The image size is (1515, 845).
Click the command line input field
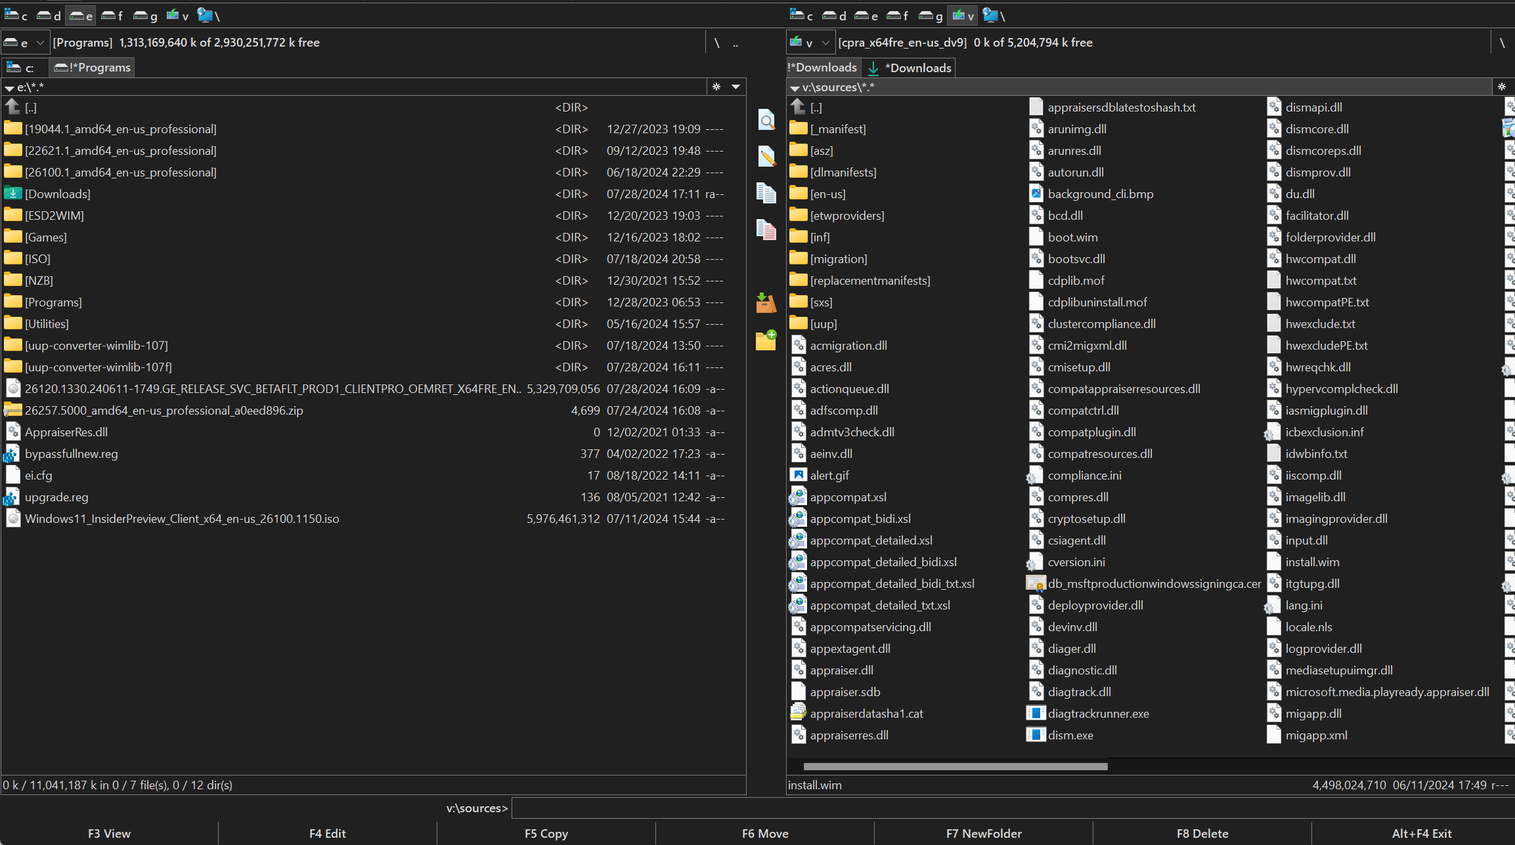[1013, 808]
